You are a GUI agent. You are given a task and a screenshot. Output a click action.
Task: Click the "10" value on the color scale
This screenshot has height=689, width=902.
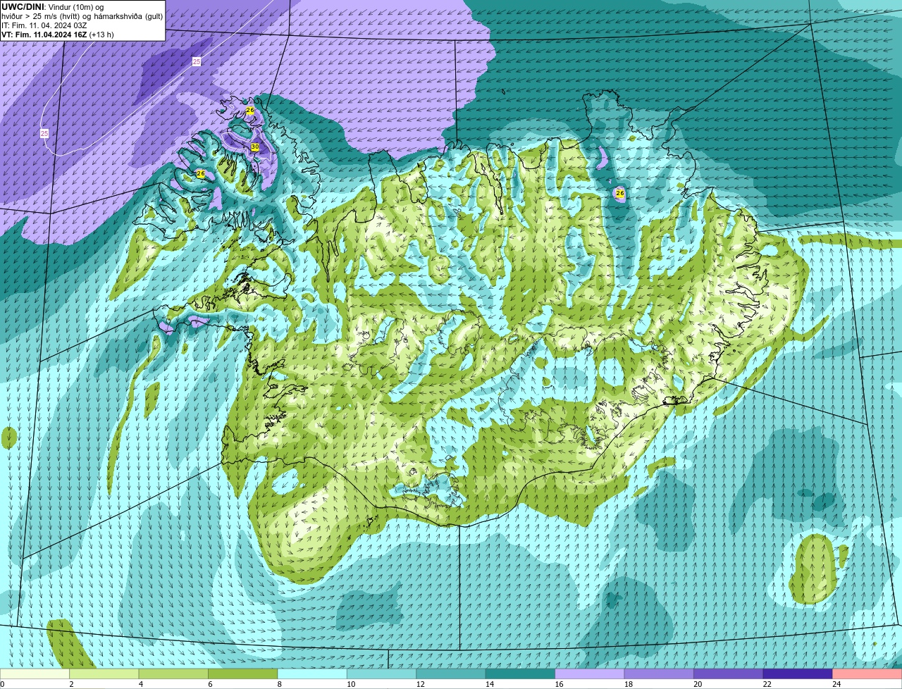350,684
